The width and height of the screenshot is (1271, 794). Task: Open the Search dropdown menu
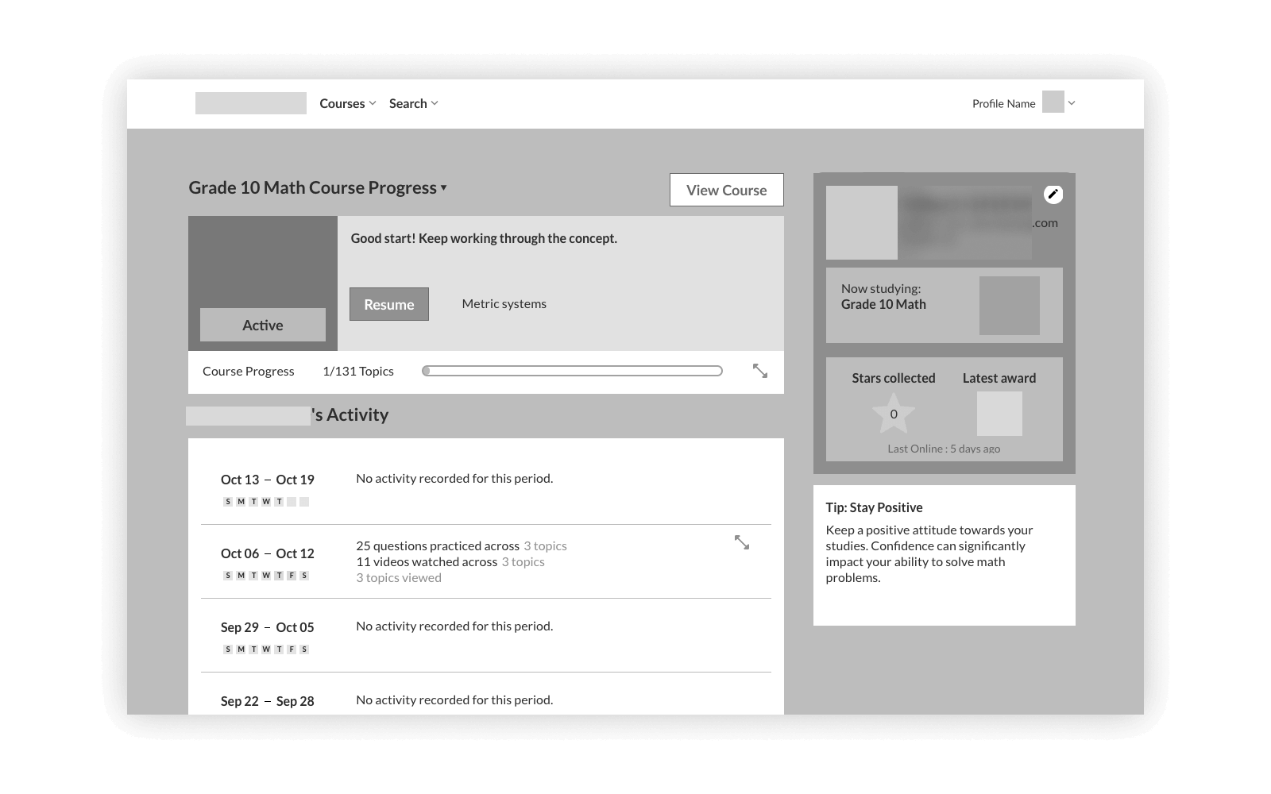coord(413,103)
